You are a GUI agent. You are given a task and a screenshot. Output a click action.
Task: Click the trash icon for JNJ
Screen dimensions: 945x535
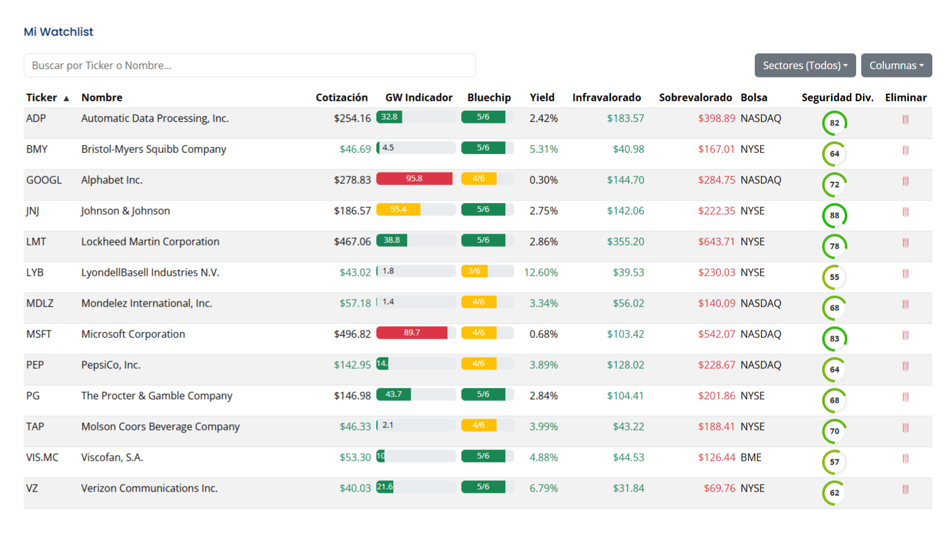pyautogui.click(x=905, y=212)
